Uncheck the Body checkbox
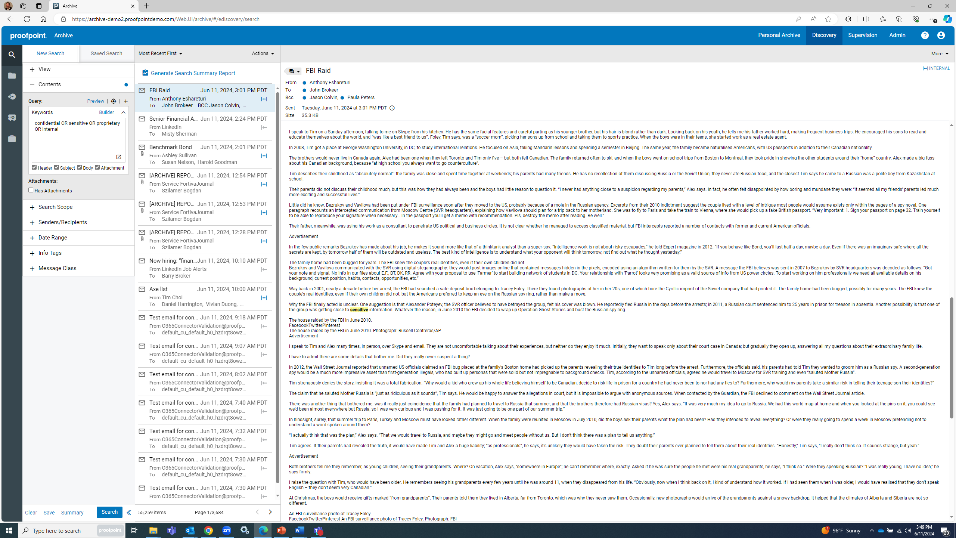 point(79,167)
